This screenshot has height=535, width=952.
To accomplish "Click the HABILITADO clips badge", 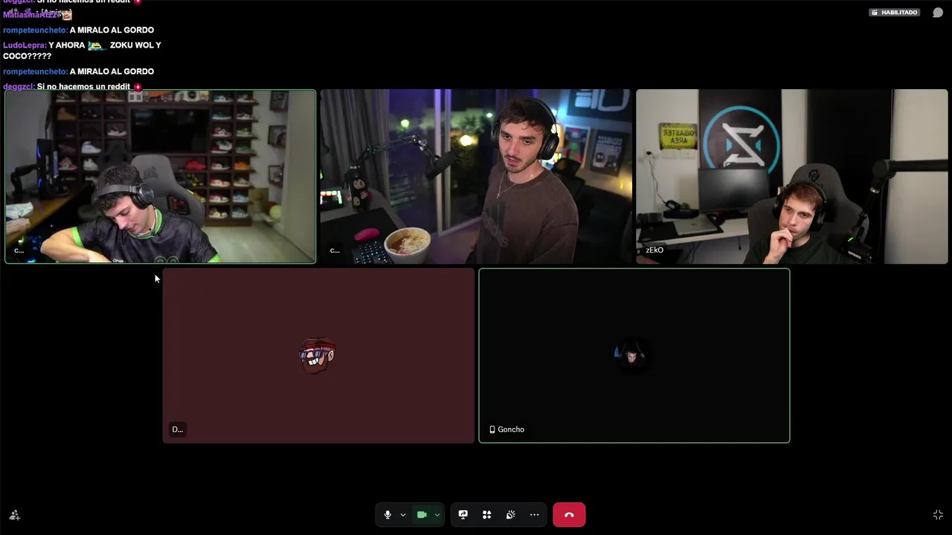I will point(895,13).
